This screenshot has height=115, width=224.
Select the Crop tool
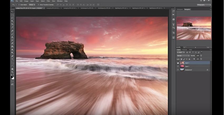[12, 24]
